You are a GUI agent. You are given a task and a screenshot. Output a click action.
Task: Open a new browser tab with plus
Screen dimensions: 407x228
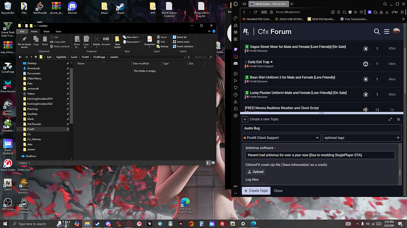pos(292,4)
